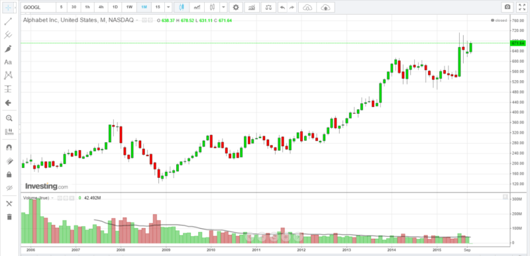Switch to the 1D interval
The image size is (530, 256).
[115, 7]
